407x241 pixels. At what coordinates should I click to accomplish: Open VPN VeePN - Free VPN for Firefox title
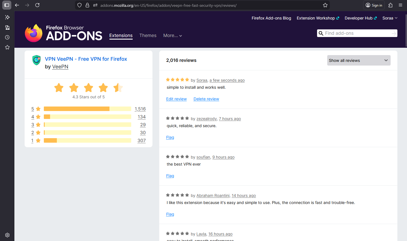(86, 59)
